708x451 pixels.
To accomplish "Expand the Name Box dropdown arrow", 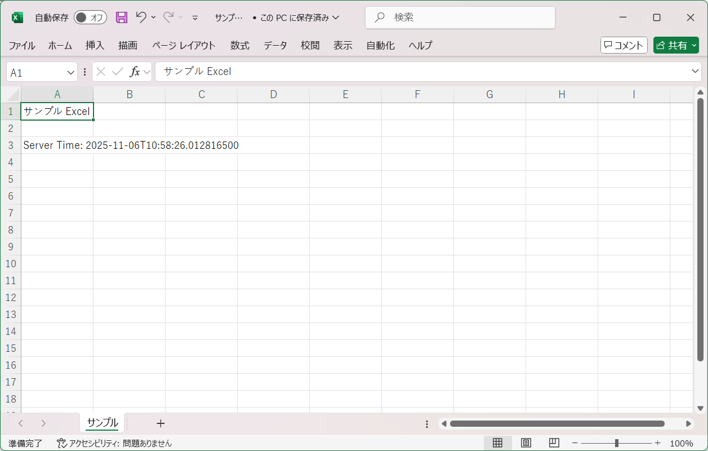I will pyautogui.click(x=71, y=72).
